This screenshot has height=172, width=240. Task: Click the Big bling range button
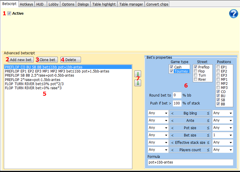click(190, 113)
